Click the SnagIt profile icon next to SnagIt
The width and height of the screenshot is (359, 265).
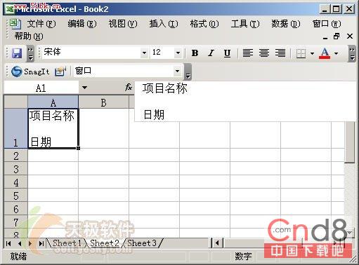coord(60,72)
